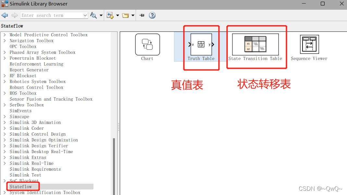347x195 pixels.
Task: Select OPC Toolbox in the tree
Action: pyautogui.click(x=23, y=46)
